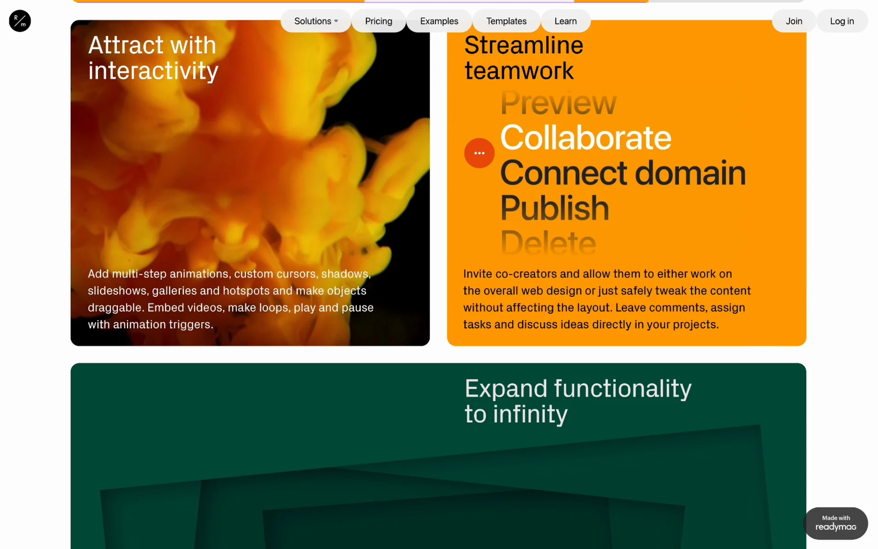This screenshot has height=549, width=878.
Task: Open the Templates nav item
Action: [506, 21]
